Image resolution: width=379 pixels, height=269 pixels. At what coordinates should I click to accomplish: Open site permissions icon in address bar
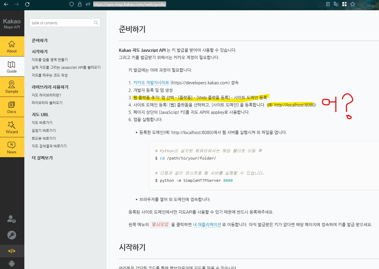(88, 4)
